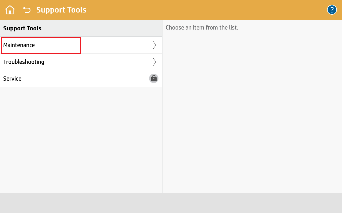Click the Support Tools title in orange header

pos(61,10)
